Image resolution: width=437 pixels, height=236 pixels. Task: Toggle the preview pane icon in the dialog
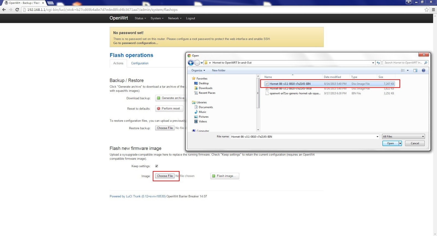coord(415,70)
